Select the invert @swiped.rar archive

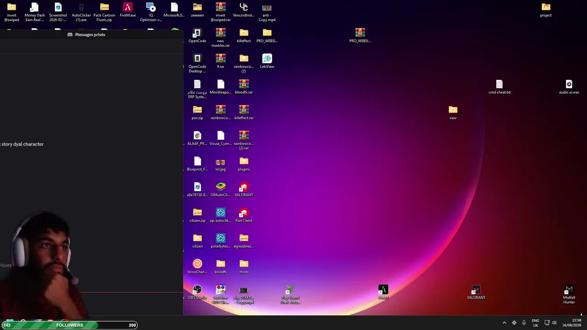[x=221, y=12]
